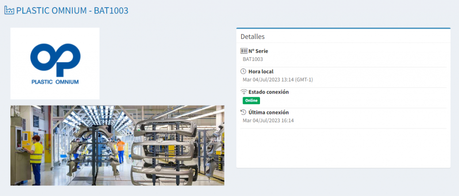Click the barcode icon next to Nº Serie
Image resolution: width=459 pixels, height=196 pixels.
[x=243, y=51]
